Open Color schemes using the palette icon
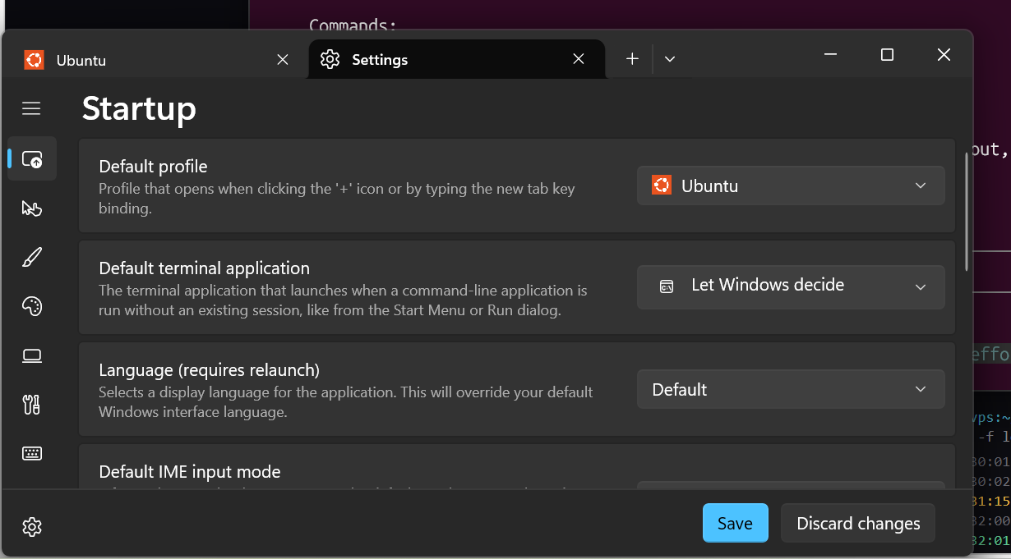This screenshot has height=559, width=1011. (x=31, y=306)
